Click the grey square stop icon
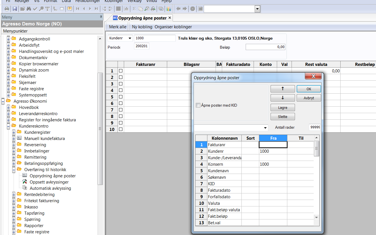 point(200,9)
